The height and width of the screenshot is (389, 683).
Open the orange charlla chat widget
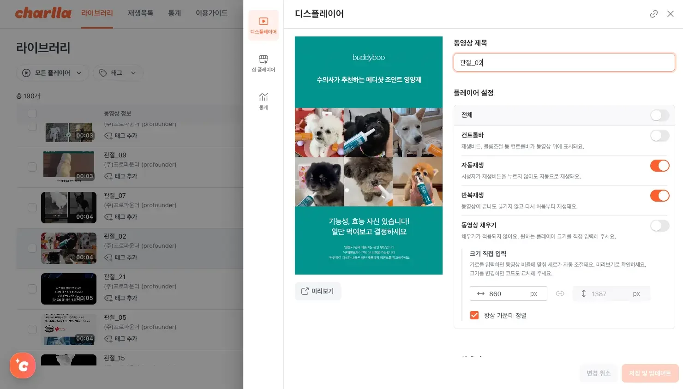pos(23,365)
